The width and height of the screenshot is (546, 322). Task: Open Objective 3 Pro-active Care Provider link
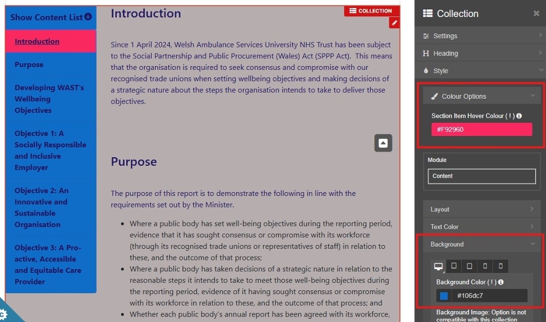(x=48, y=265)
